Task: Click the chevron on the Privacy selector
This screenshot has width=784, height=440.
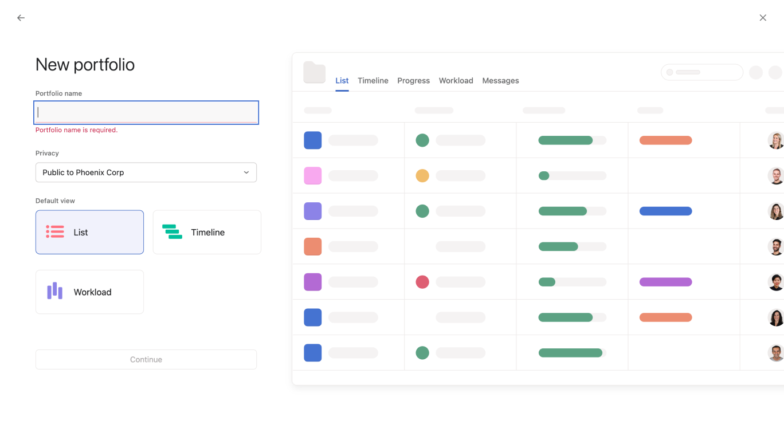Action: click(246, 172)
